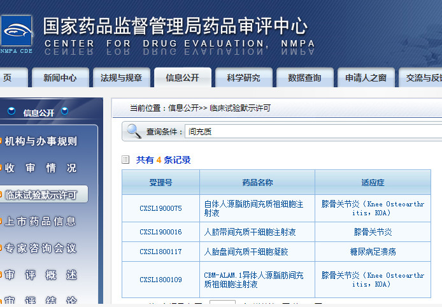Click the 共有 4 条记录 record count text
The height and width of the screenshot is (307, 442).
point(164,160)
